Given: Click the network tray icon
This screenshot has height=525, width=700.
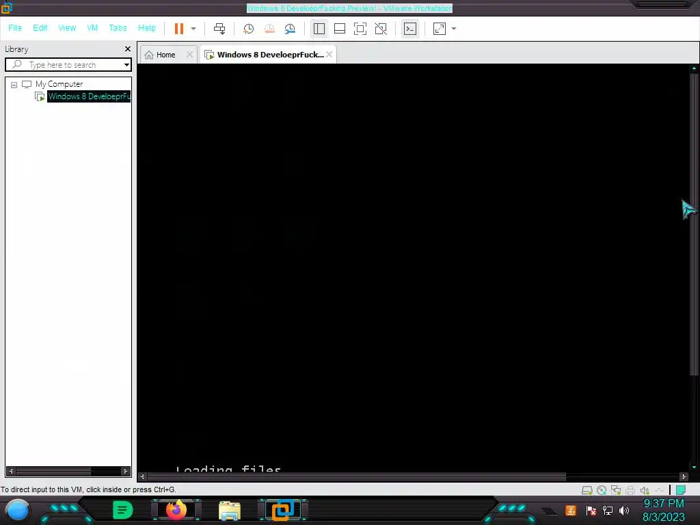Looking at the screenshot, I should tap(608, 510).
